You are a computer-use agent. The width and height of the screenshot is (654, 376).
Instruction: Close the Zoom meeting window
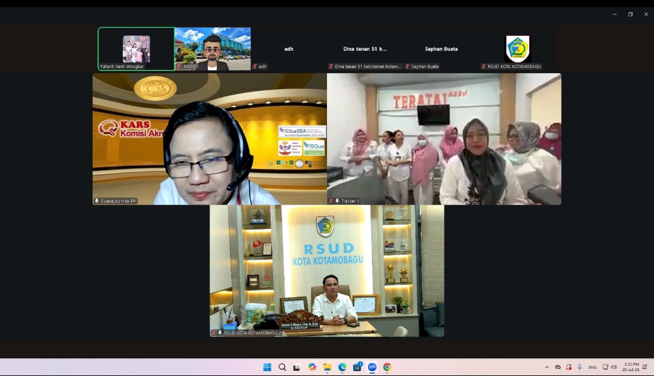pyautogui.click(x=646, y=14)
